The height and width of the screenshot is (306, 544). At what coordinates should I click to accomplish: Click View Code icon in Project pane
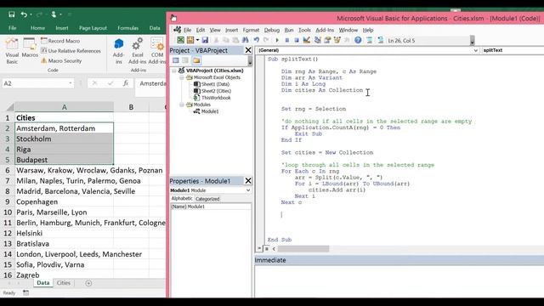(176, 60)
